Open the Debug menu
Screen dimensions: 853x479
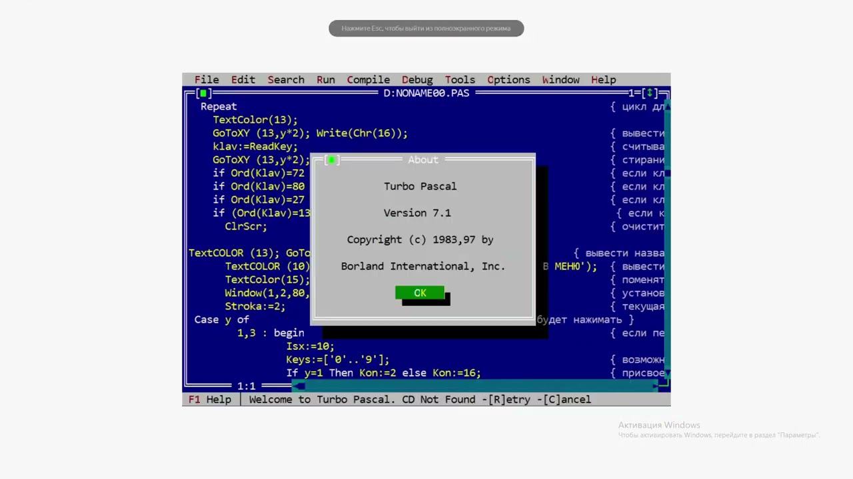click(417, 80)
